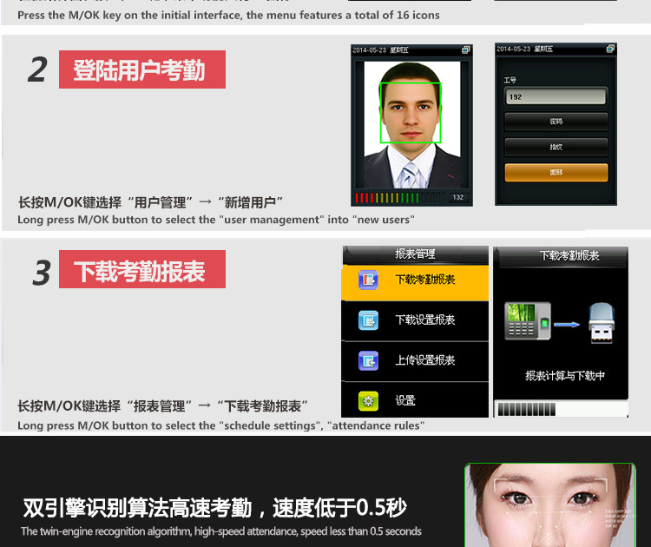Click the 密码 button
This screenshot has height=547, width=651.
coord(556,122)
